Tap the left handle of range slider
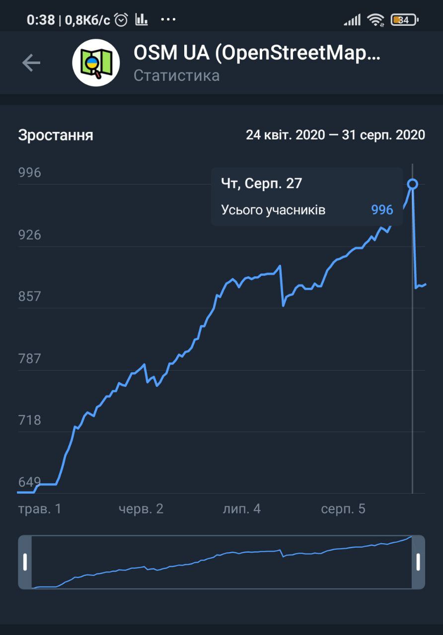Viewport: 443px width, 635px height. click(25, 562)
